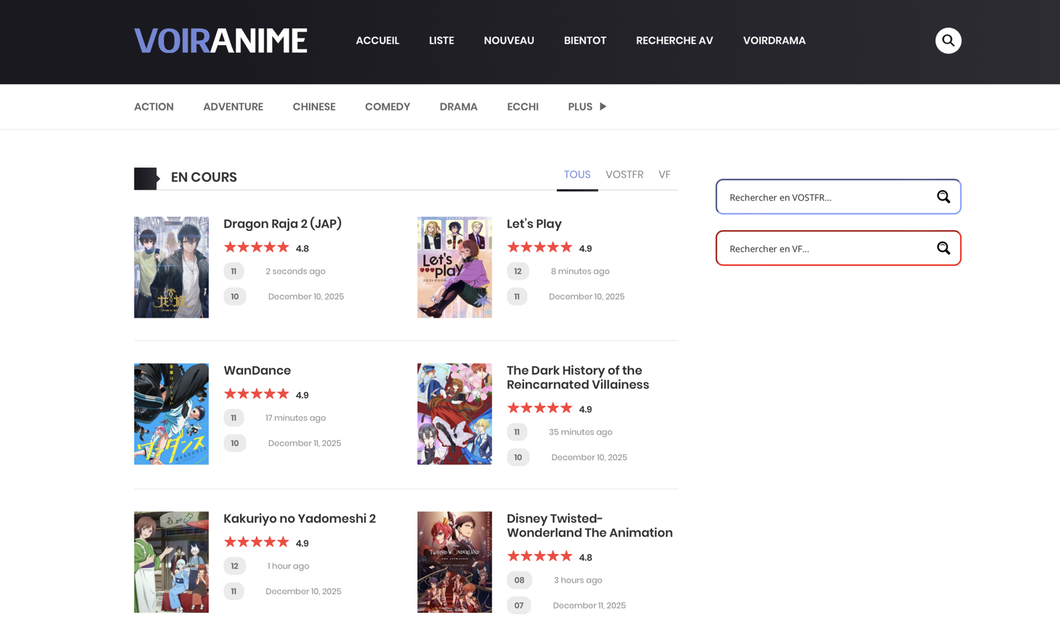Switch to the VF tab
Image resolution: width=1060 pixels, height=636 pixels.
tap(664, 175)
